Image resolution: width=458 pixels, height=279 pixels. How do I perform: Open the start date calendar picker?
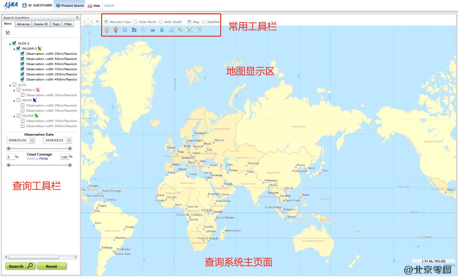point(32,140)
